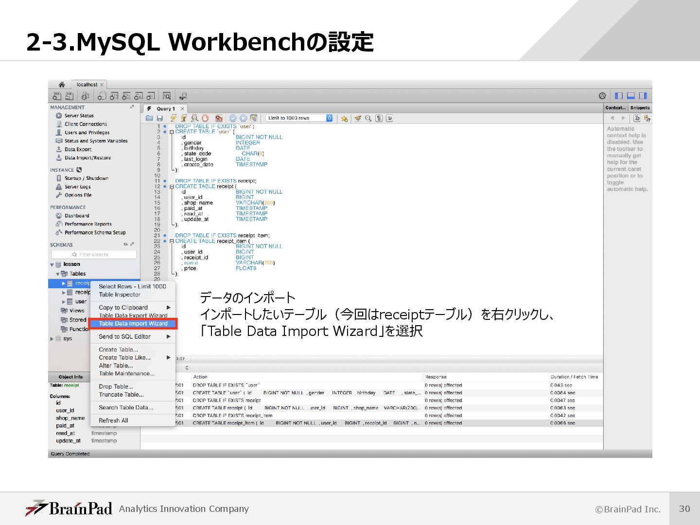Screen dimensions: 700x525
Task: Select Rows - Limit 1000 menu item
Action: [x=133, y=286]
